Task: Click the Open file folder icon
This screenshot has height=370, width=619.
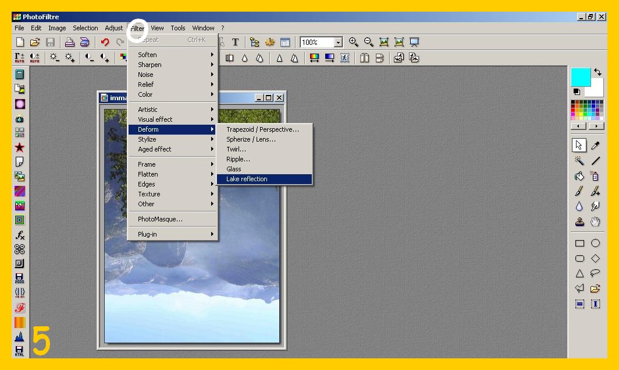Action: (35, 42)
